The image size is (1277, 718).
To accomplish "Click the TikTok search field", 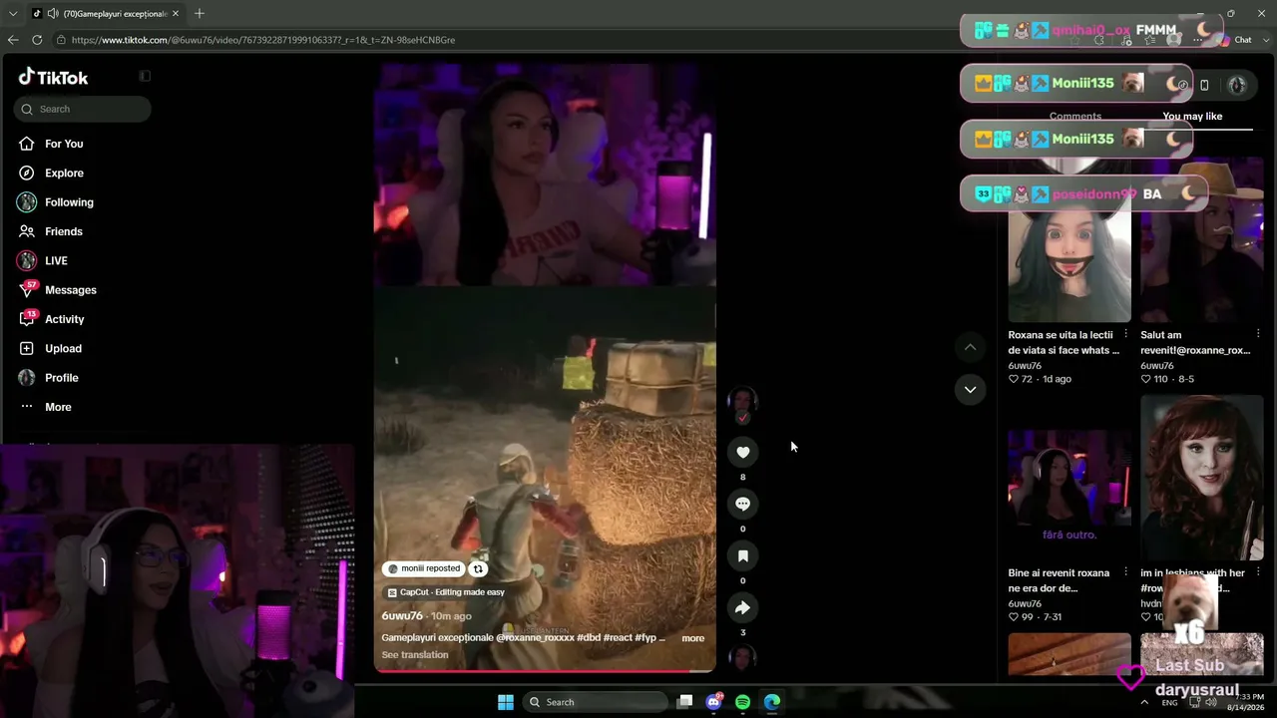I will (83, 109).
